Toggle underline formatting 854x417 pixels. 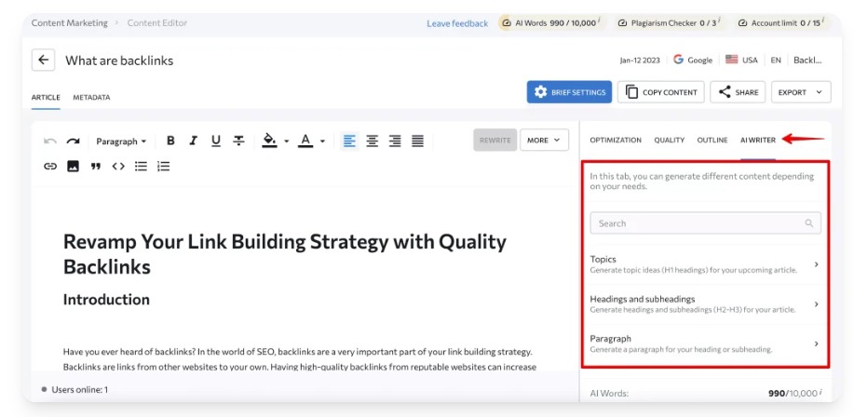pyautogui.click(x=216, y=141)
